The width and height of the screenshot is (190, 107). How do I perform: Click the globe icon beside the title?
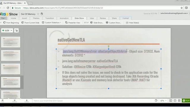[x=42, y=14]
